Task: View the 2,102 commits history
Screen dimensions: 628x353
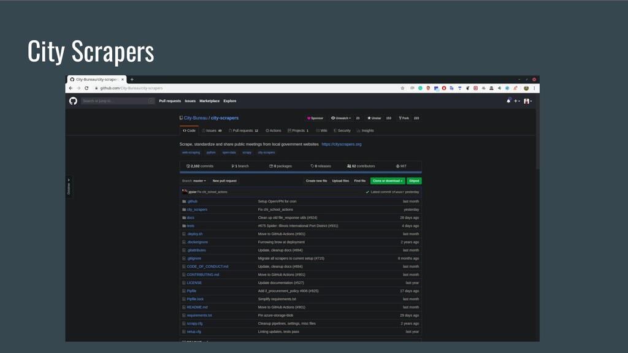Action: pyautogui.click(x=200, y=166)
